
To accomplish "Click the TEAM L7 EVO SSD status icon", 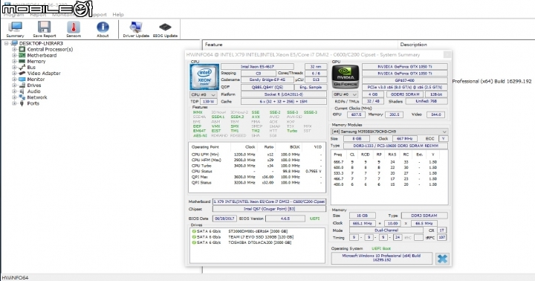I will pyautogui.click(x=194, y=237).
